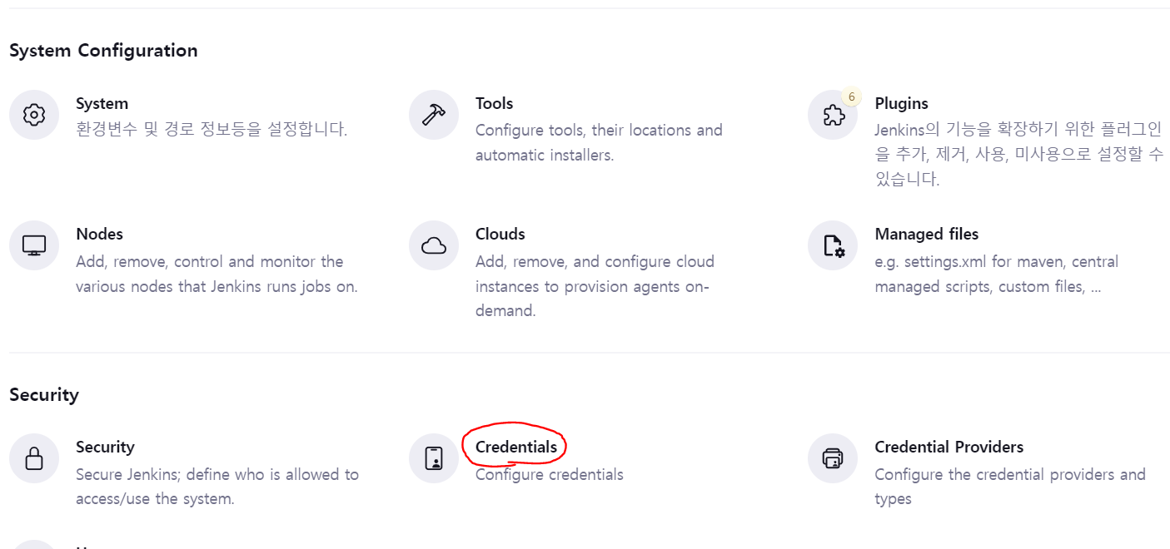Click the Nodes monitor icon

(34, 245)
